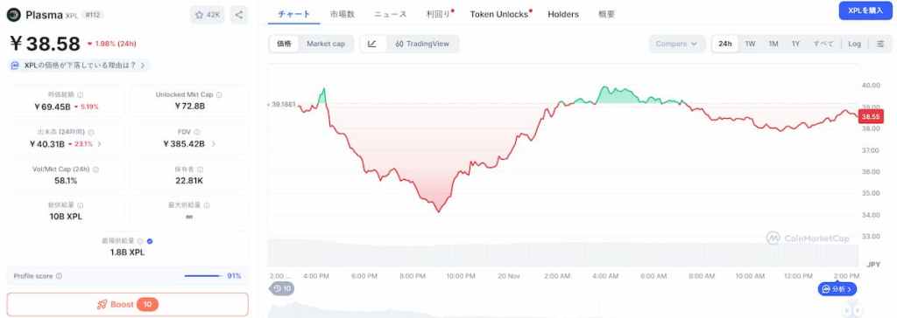Switch to the チャート tab
897x318 pixels.
click(x=294, y=14)
